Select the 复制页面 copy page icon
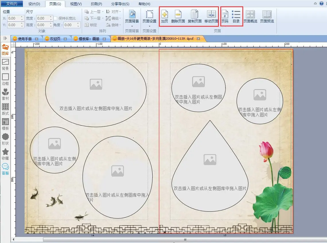This screenshot has width=327, height=243. click(194, 16)
